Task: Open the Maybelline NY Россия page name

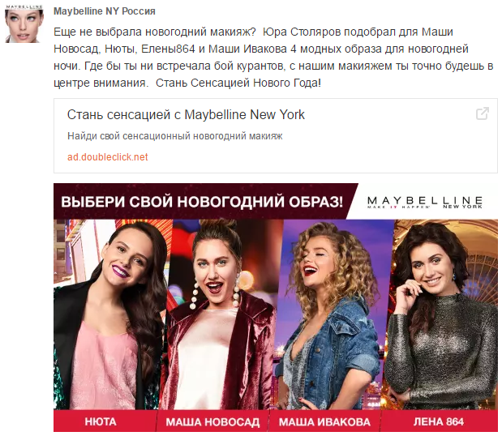Action: (x=105, y=11)
